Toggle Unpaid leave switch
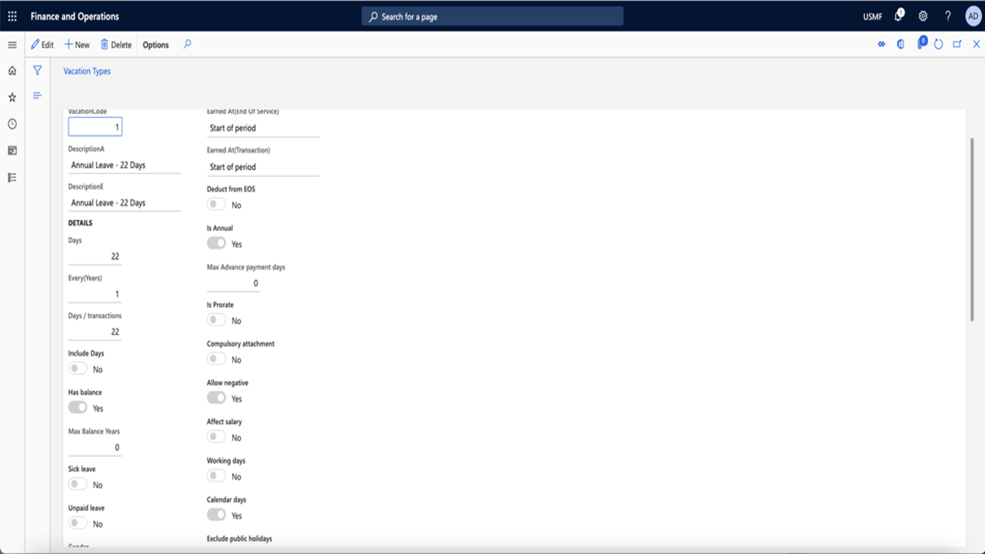 click(78, 523)
